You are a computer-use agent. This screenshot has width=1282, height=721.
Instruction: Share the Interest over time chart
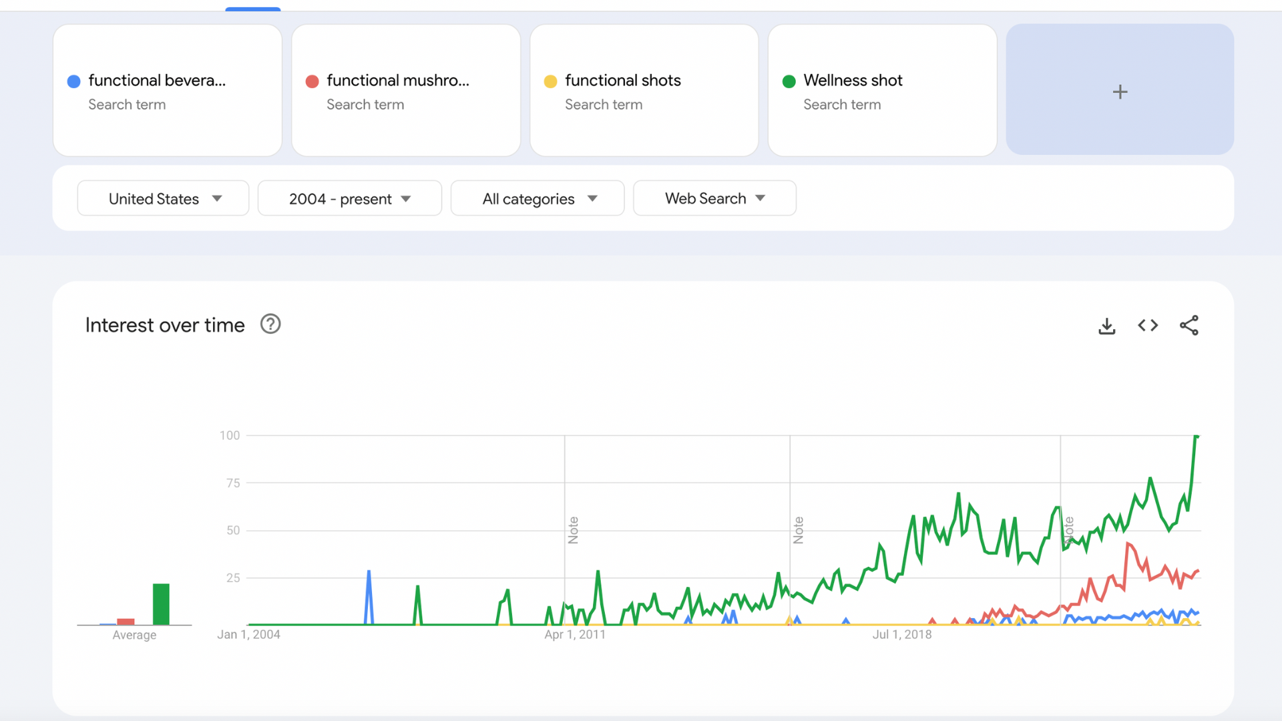[1189, 325]
